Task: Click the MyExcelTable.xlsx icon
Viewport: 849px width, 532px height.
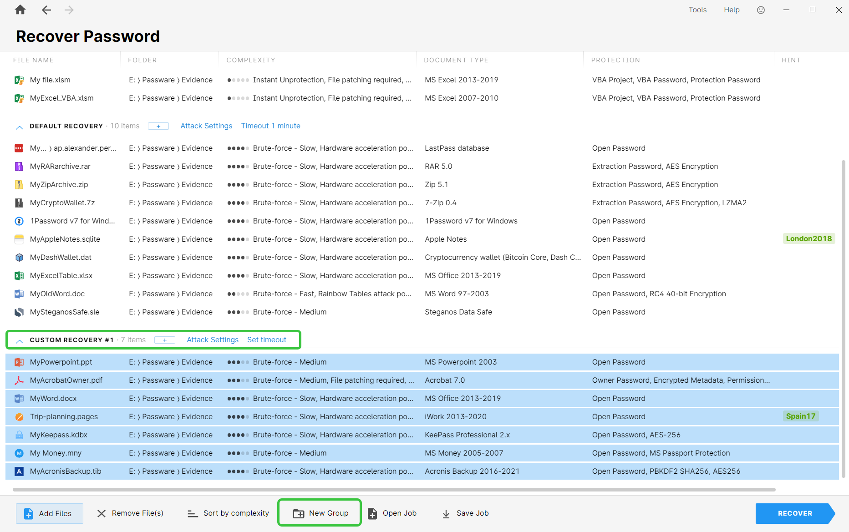Action: (x=19, y=276)
